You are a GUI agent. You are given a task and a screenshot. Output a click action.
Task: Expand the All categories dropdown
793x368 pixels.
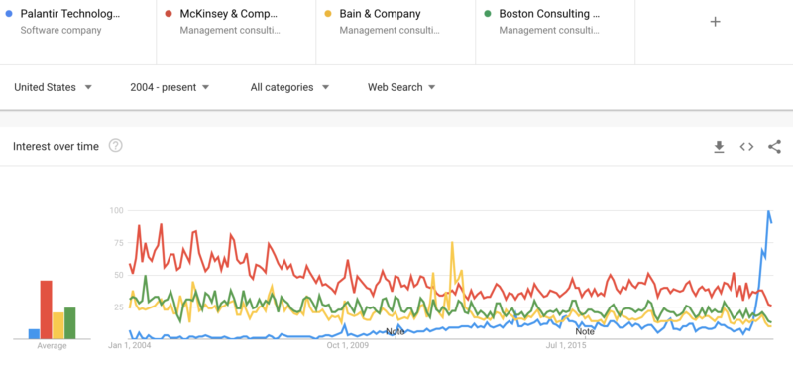(289, 87)
